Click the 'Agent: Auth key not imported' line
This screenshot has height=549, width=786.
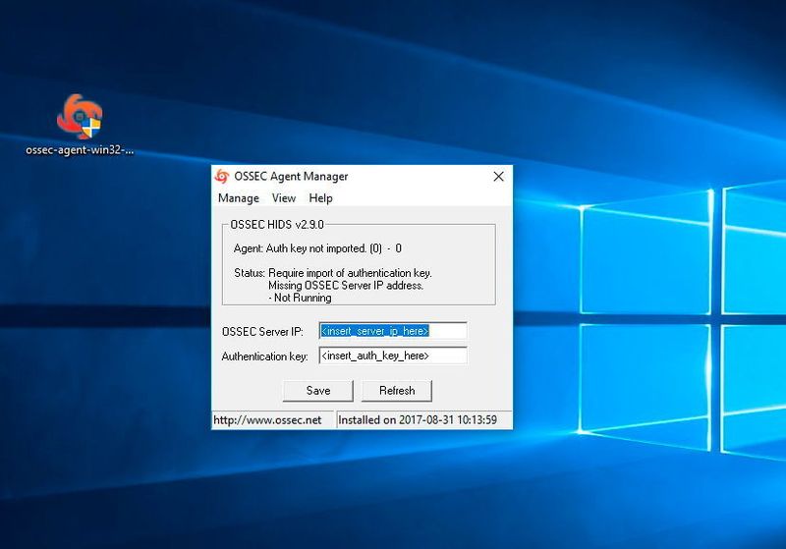(x=317, y=248)
